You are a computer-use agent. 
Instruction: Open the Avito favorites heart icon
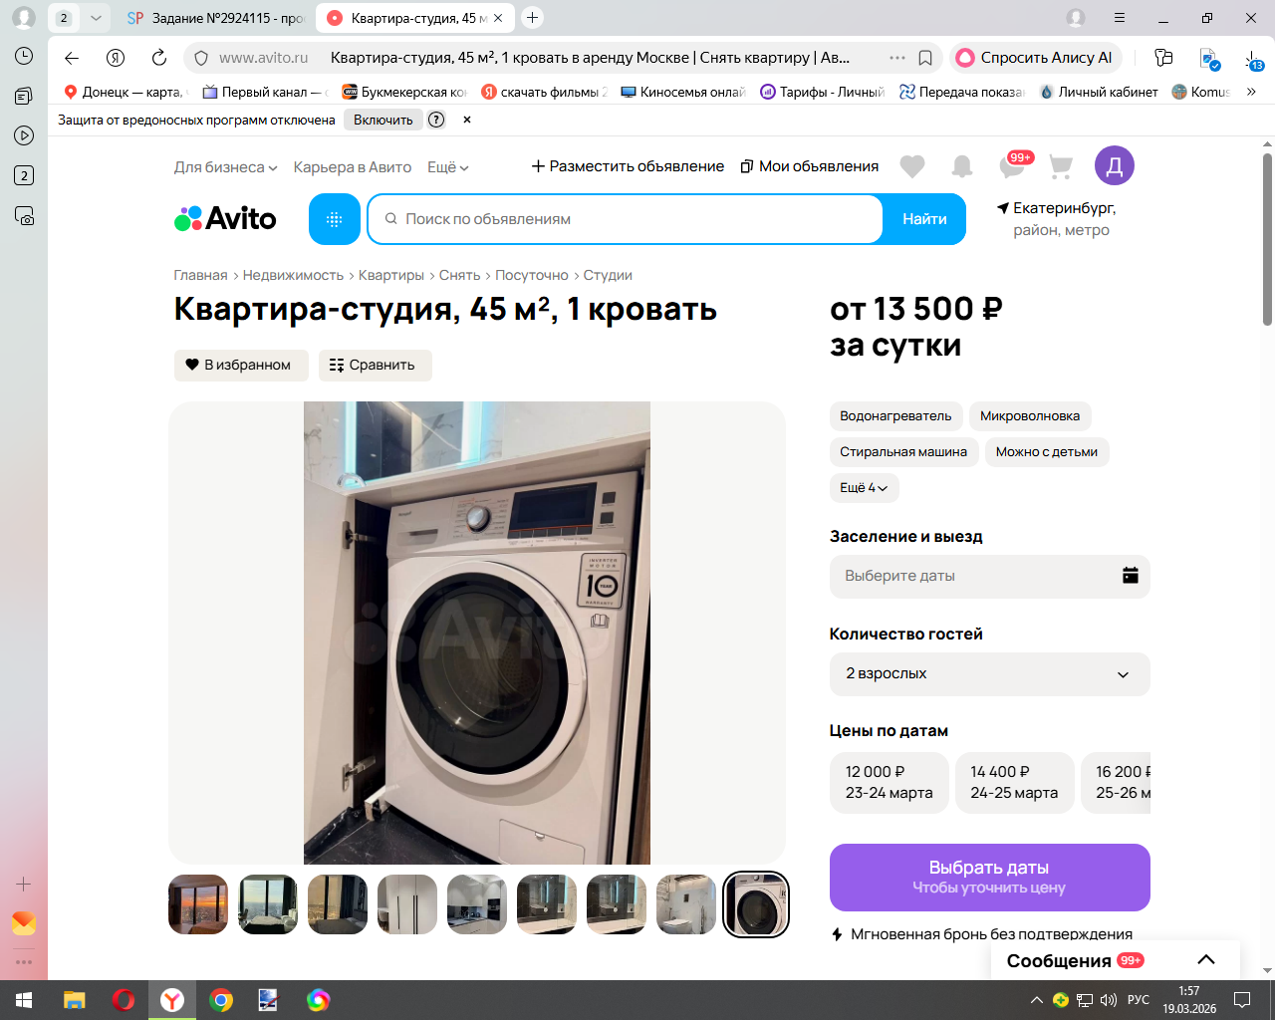coord(911,166)
